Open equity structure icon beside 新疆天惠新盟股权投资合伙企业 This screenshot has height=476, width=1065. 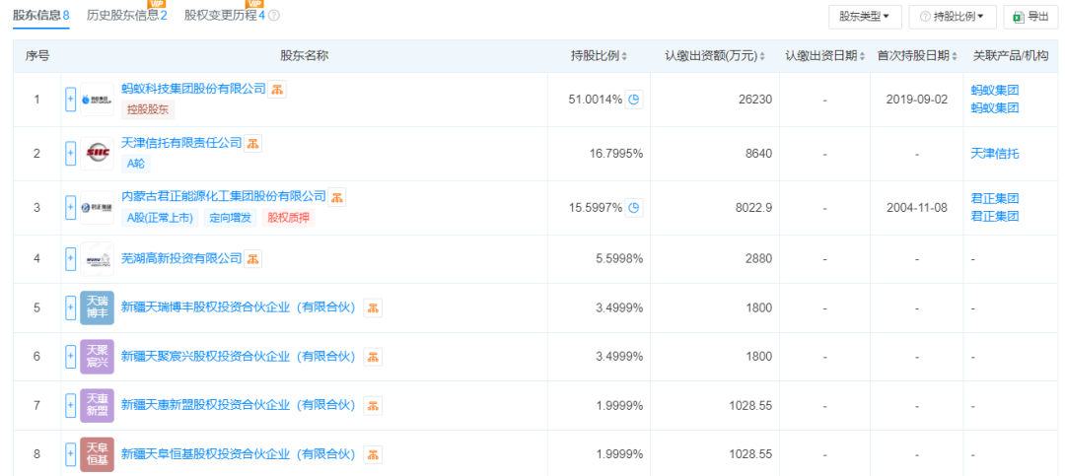(372, 405)
